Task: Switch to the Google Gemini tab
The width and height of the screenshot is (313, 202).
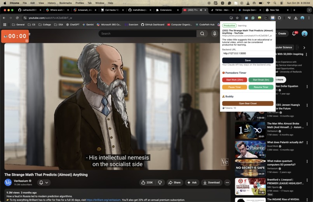Action: [x=249, y=10]
